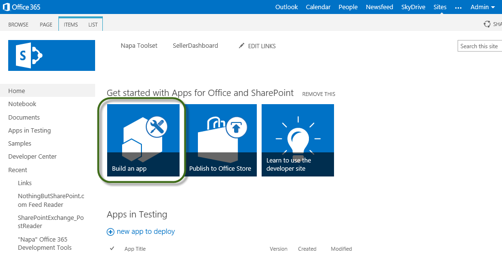Open Apps in Testing sidebar link
Image resolution: width=502 pixels, height=257 pixels.
[29, 130]
